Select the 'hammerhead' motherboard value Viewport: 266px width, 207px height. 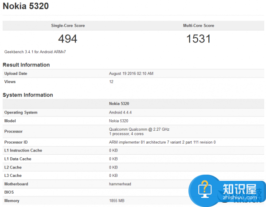[120, 184]
